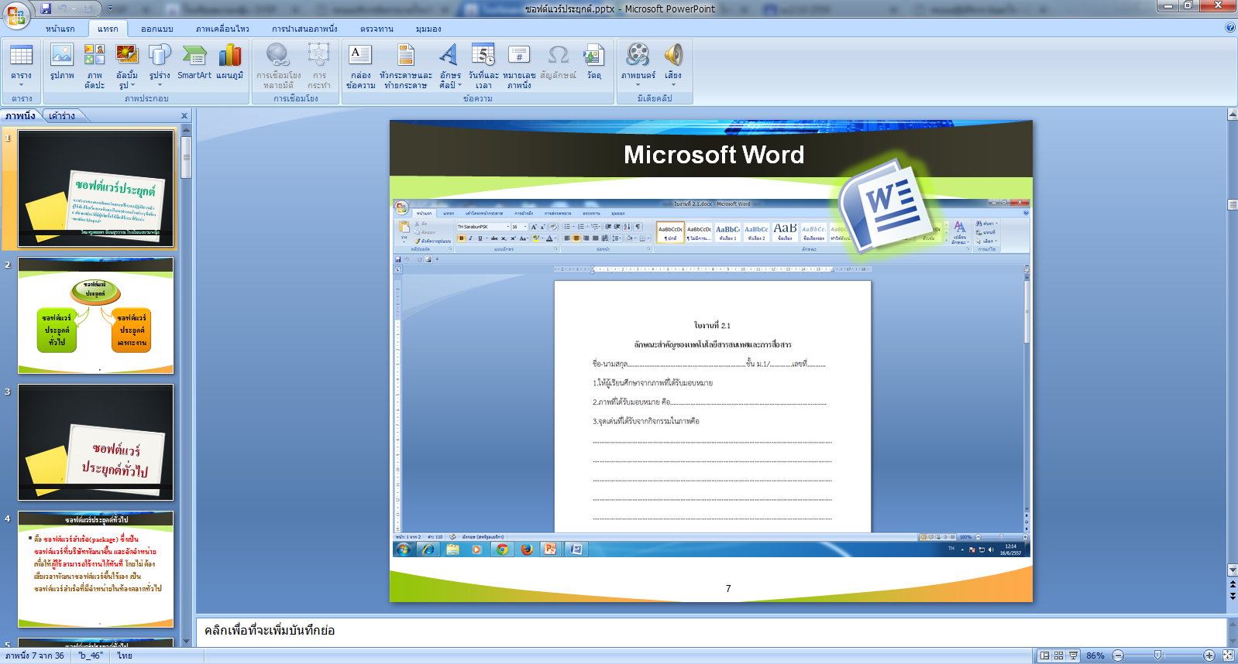Insert sound with the เสียง speaker icon
1238x664 pixels.
(x=673, y=55)
